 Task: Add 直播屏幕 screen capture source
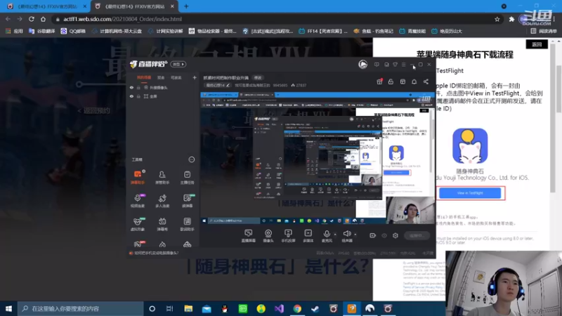(x=249, y=236)
